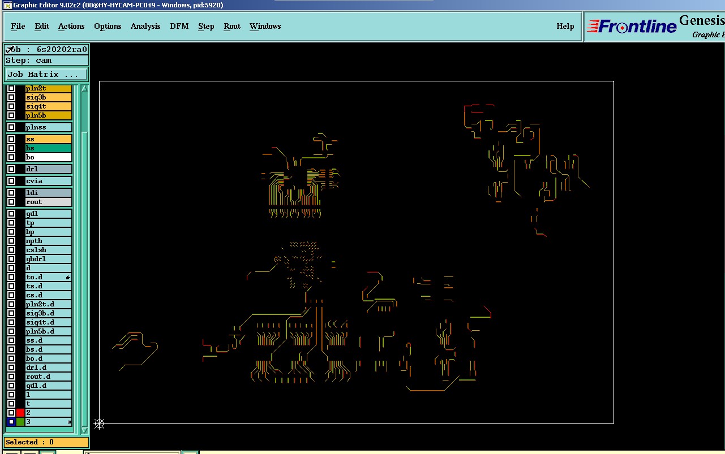Click the Graphic Editor title bar icon

coord(7,5)
